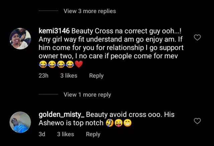Like kemi3146's comment with the heart icon
This screenshot has width=214, height=146.
[197, 38]
